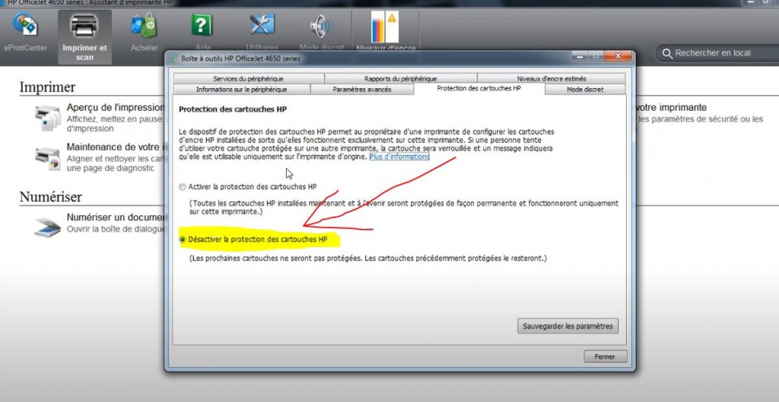
Task: Open Aperçu de l'impression link text
Action: point(116,107)
